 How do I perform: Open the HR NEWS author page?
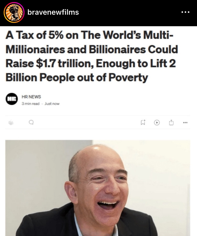click(x=31, y=97)
